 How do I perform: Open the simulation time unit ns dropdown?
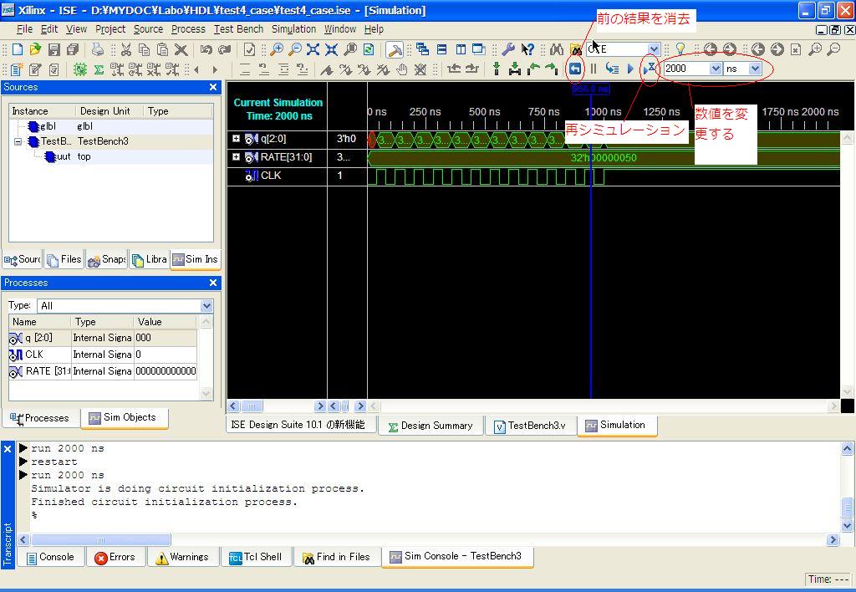755,69
